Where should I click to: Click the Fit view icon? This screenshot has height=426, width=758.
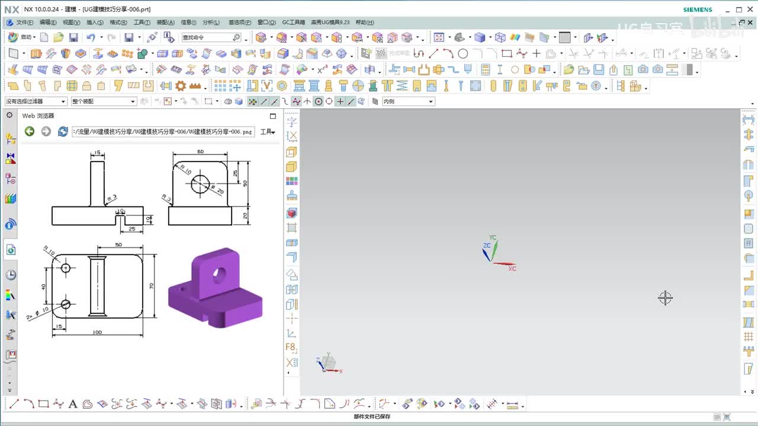(439, 37)
